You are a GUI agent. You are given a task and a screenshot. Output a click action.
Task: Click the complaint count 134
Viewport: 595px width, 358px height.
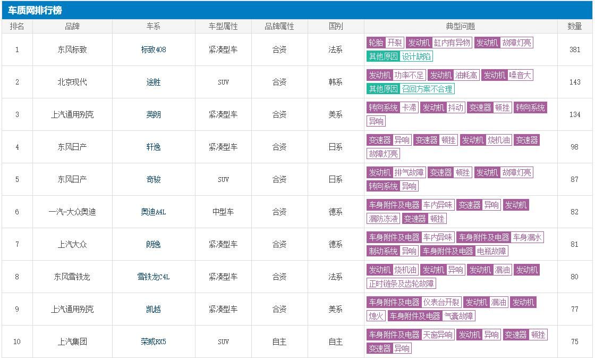click(574, 114)
